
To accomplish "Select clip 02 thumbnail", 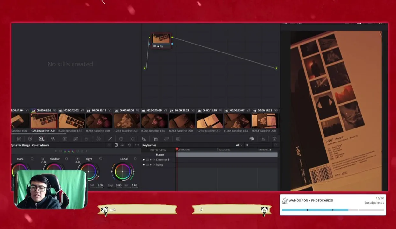I will click(44, 121).
